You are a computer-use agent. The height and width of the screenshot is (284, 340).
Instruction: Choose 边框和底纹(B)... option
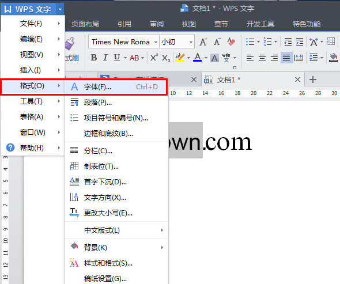(x=116, y=134)
